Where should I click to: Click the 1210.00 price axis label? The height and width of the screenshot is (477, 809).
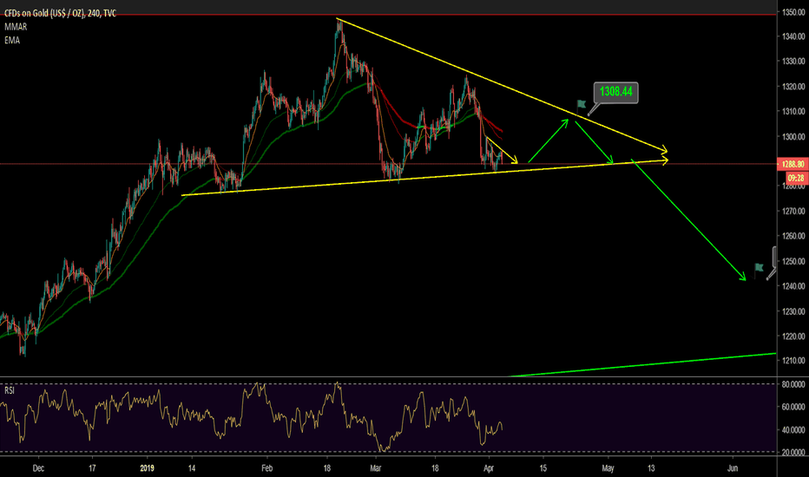(793, 361)
